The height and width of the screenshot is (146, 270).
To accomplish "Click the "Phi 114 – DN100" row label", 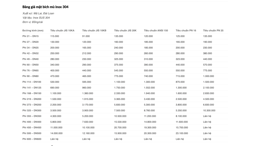I will point(32,82).
